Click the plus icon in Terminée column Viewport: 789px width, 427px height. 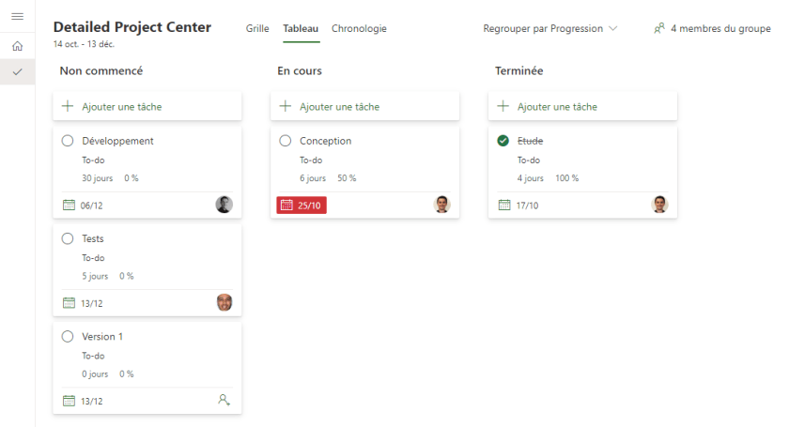(503, 107)
